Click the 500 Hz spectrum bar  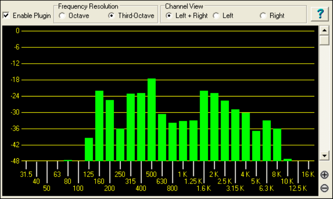point(152,119)
